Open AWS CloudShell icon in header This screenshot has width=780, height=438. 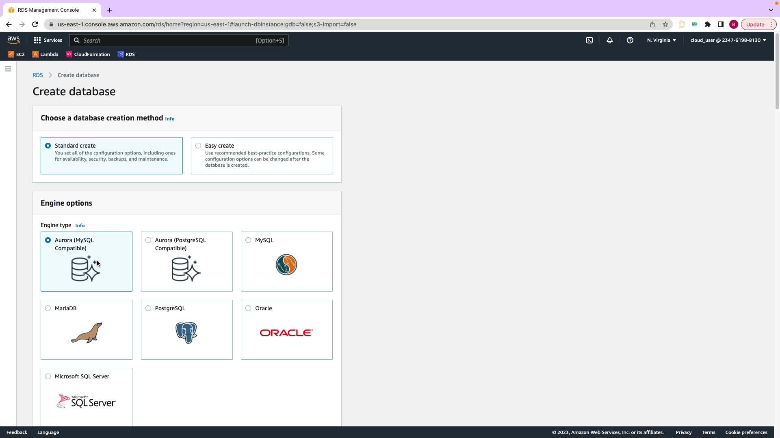point(589,40)
